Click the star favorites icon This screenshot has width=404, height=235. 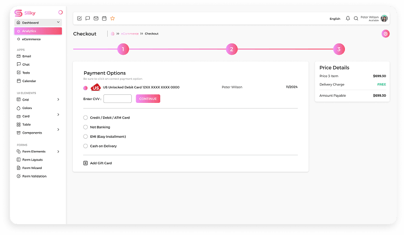(112, 18)
